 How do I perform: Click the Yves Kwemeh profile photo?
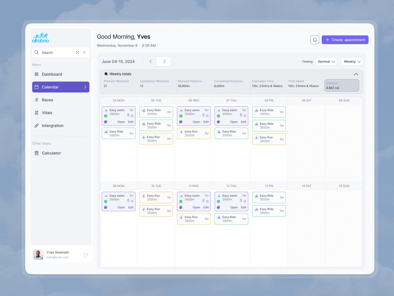(38, 255)
